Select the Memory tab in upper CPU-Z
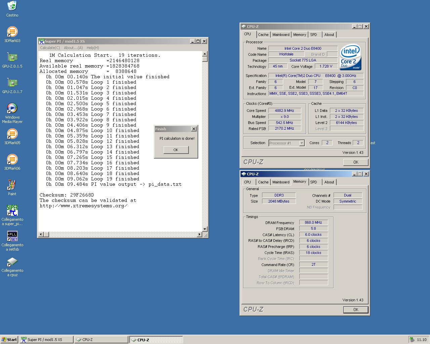430x344 pixels. [300, 35]
